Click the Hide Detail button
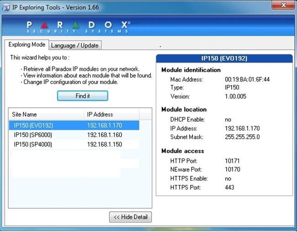 (131, 217)
